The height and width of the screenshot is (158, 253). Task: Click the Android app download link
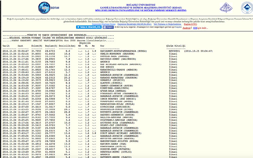[187, 28]
